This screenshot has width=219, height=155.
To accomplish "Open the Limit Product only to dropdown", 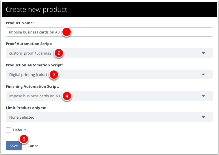I will coord(110,117).
